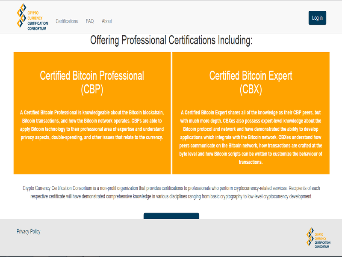Go to the FAQ page
The height and width of the screenshot is (257, 342).
90,21
